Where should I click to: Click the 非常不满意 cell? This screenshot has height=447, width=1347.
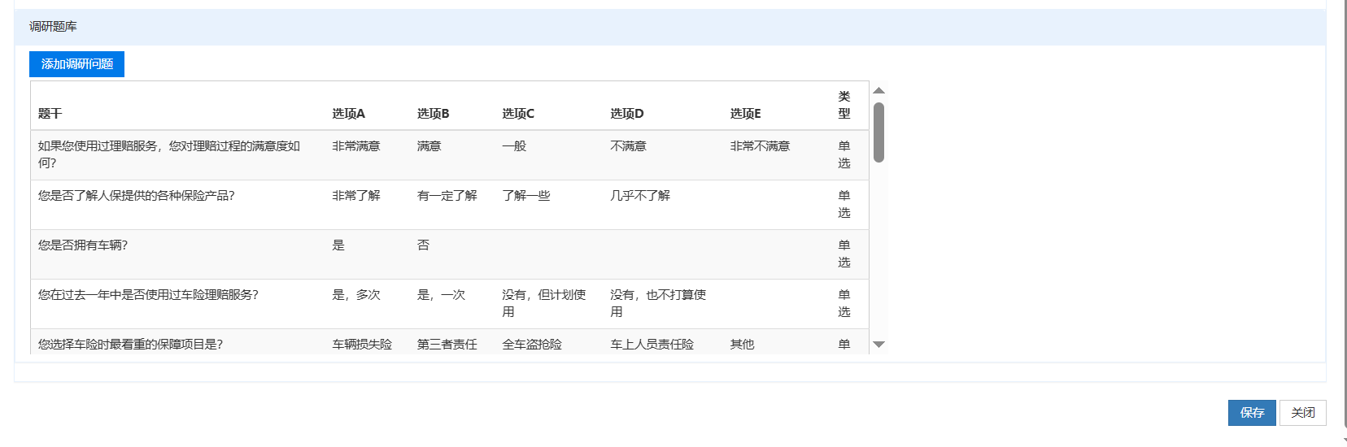click(760, 146)
